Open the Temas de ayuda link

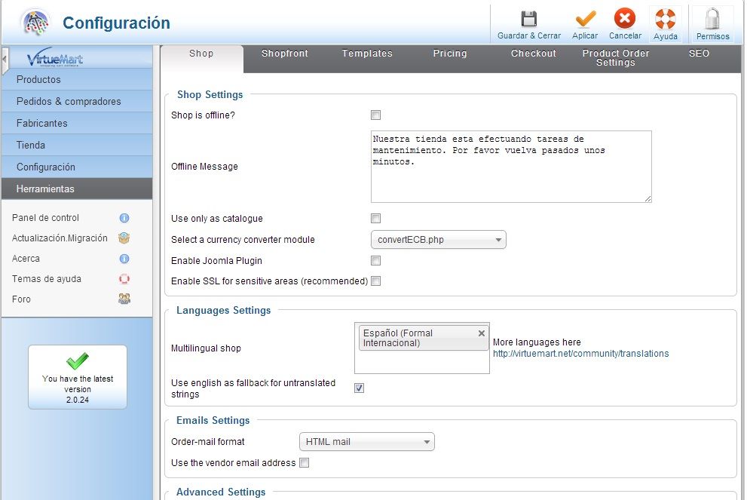pyautogui.click(x=46, y=279)
